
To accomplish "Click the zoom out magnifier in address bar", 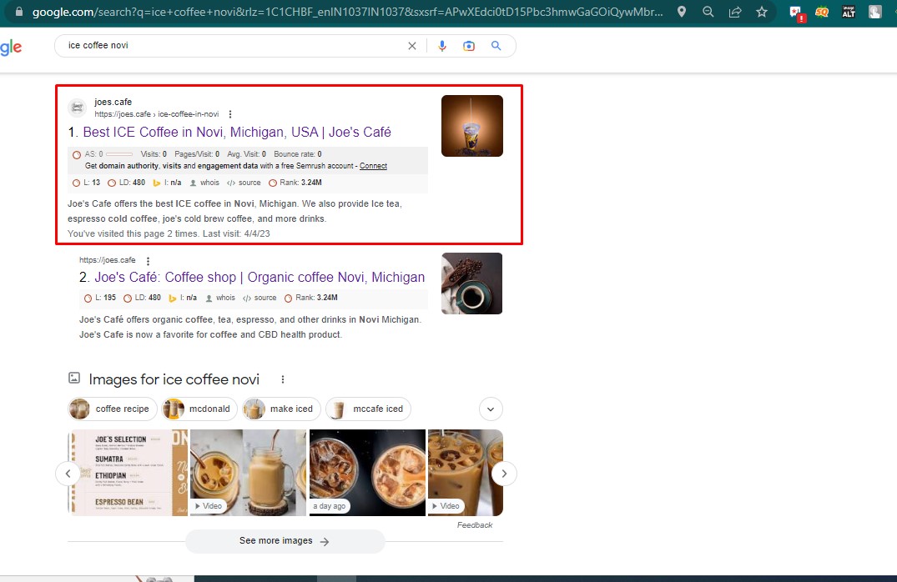I will pyautogui.click(x=708, y=12).
